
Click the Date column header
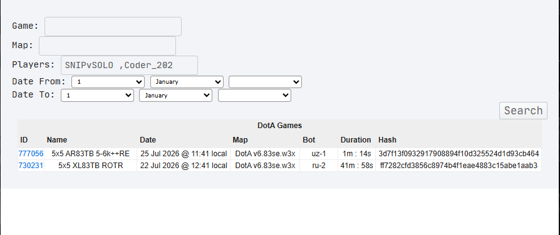point(147,140)
